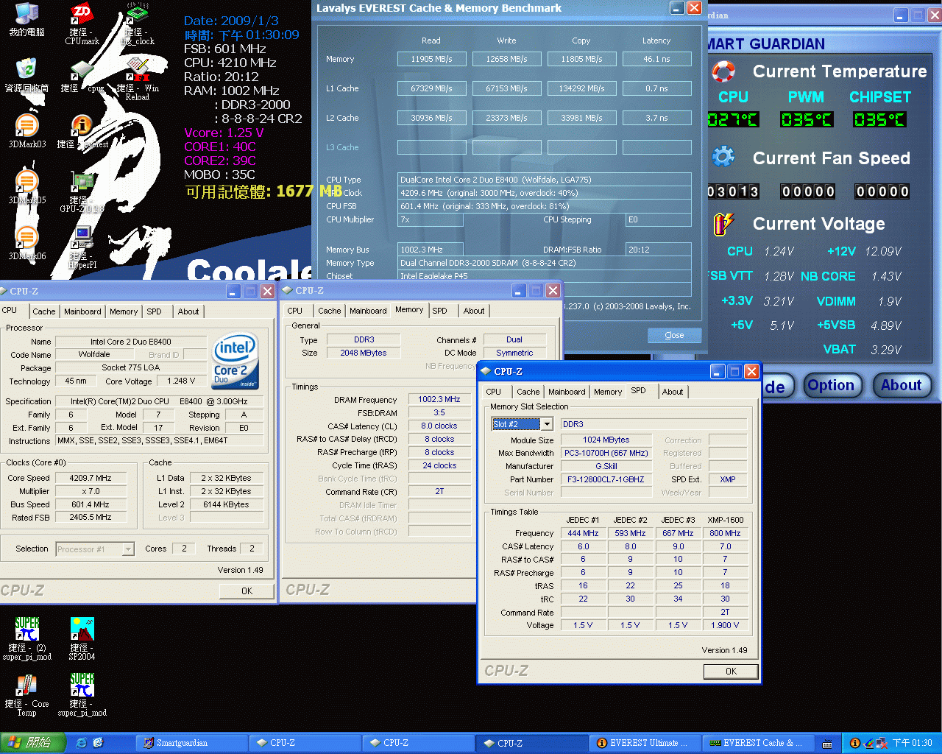Click Max Bandwidth PC3-10700H (667 MHz)

pyautogui.click(x=606, y=453)
